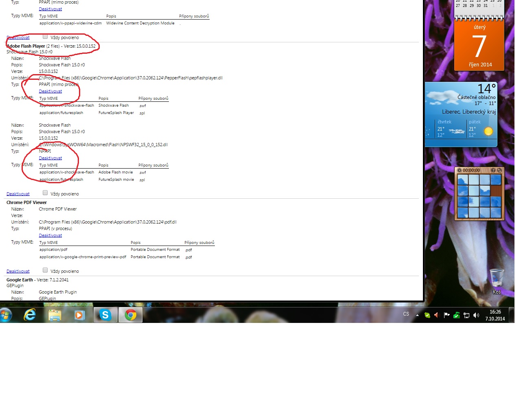Click the orange calendar day page showing 7
This screenshot has width=521, height=417.
coord(479,46)
